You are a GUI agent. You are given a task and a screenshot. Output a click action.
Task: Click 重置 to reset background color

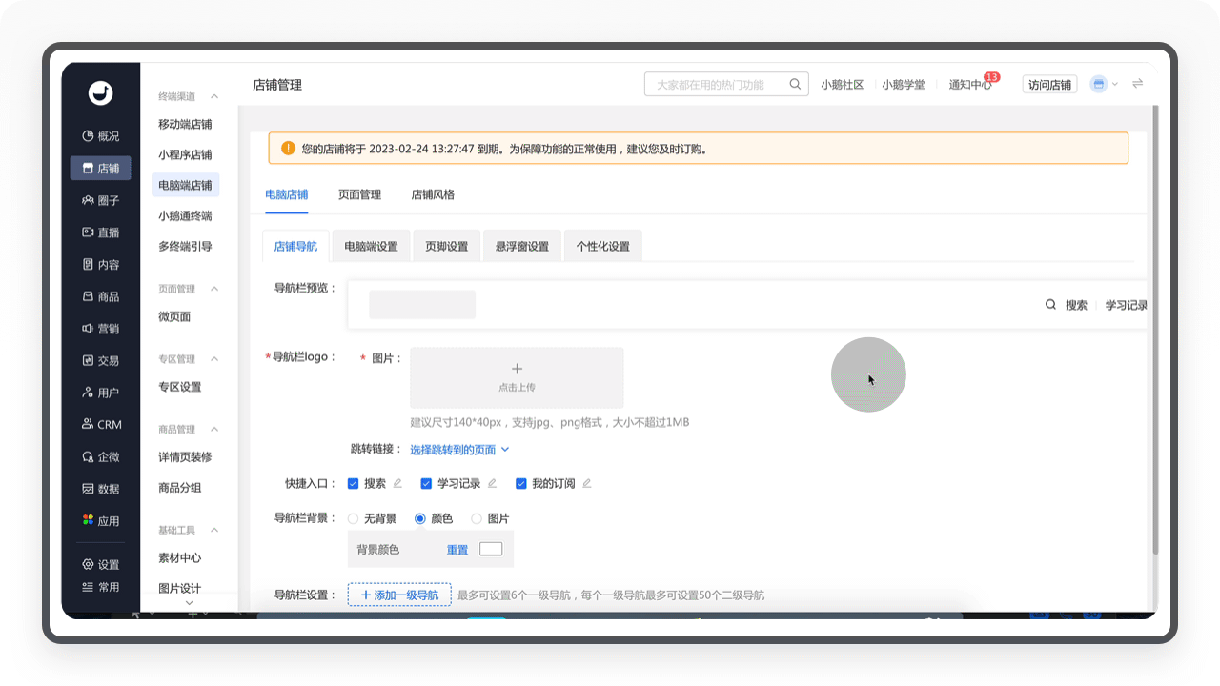point(457,550)
